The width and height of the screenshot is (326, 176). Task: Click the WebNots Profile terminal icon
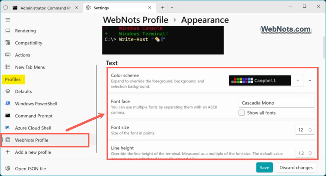(x=8, y=140)
